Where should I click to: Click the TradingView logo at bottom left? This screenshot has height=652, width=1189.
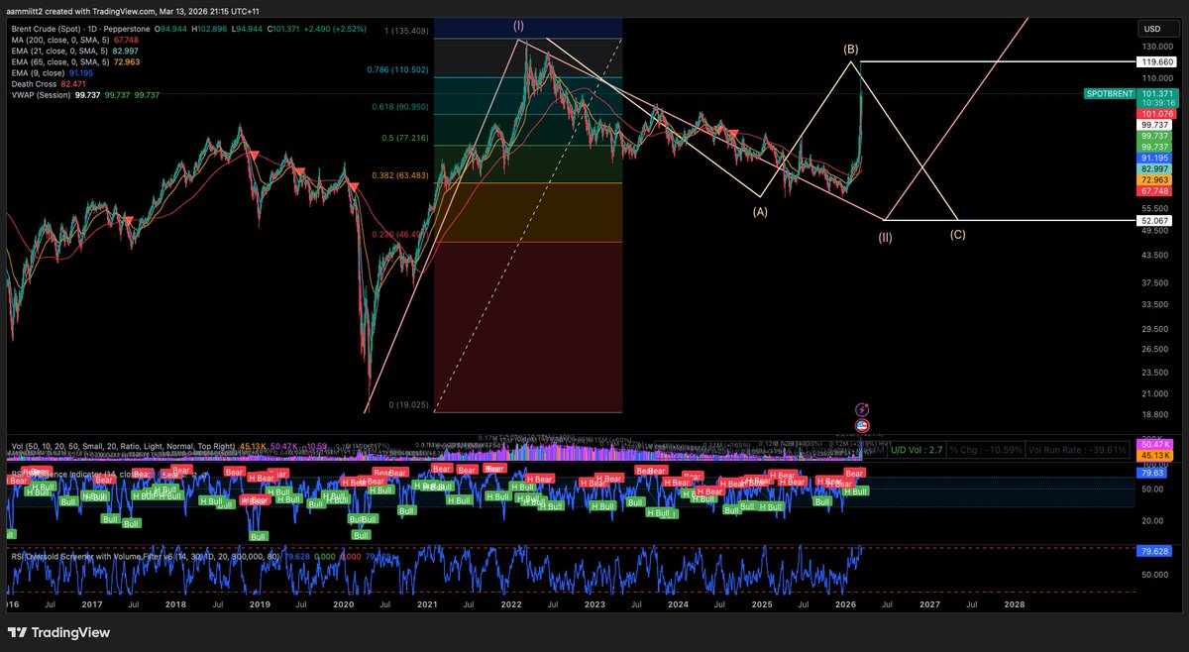59,633
